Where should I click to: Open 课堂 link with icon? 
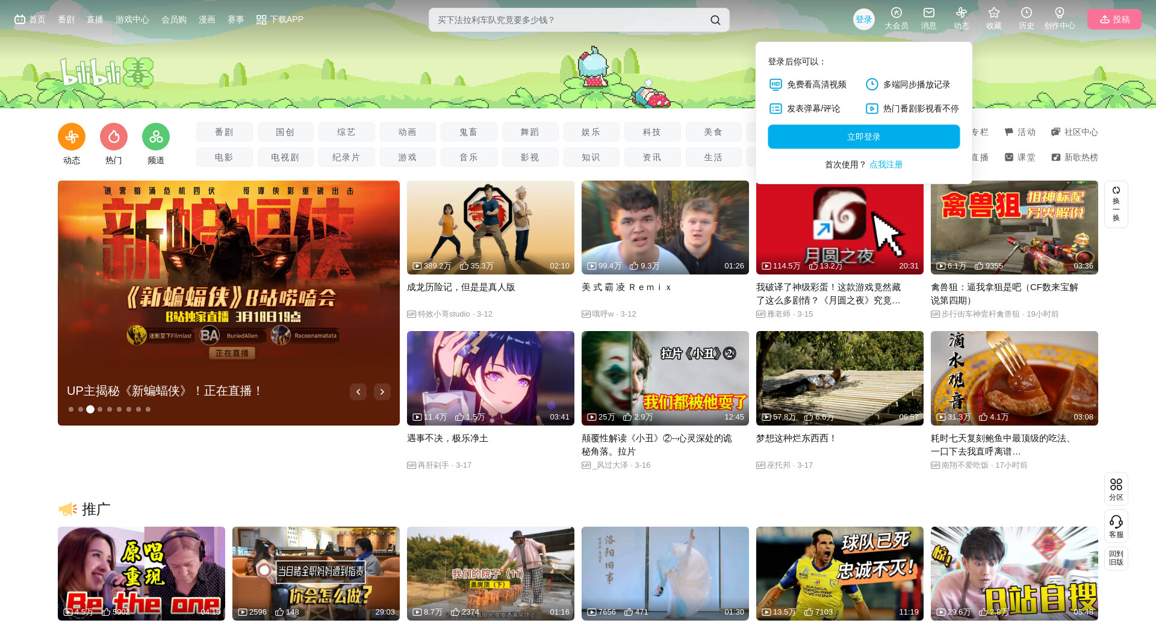[x=1020, y=157]
